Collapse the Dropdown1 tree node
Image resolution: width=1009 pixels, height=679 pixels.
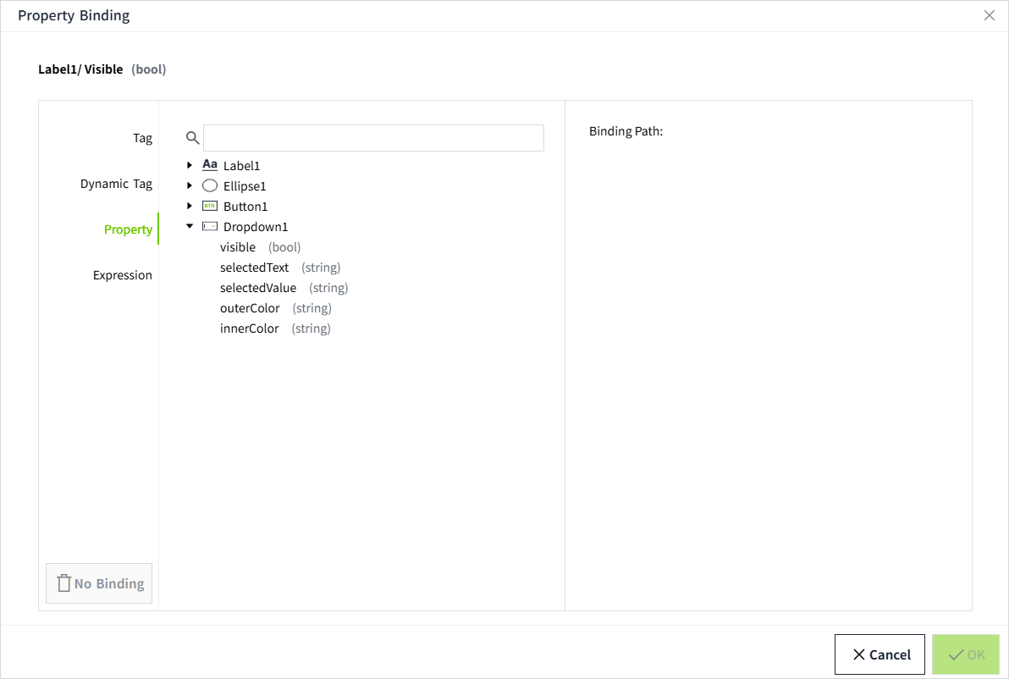190,226
